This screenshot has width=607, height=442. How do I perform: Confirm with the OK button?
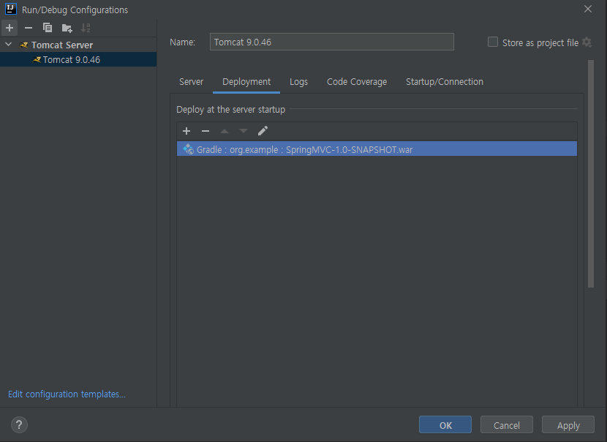click(x=445, y=425)
